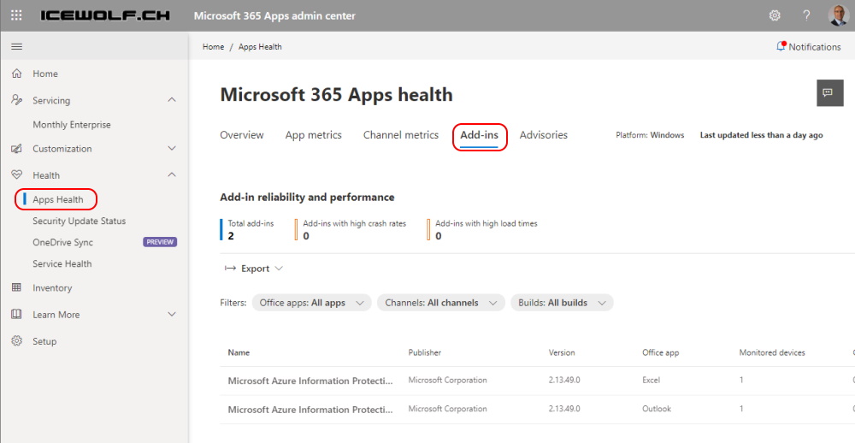Sort by the Office app column header

[660, 353]
